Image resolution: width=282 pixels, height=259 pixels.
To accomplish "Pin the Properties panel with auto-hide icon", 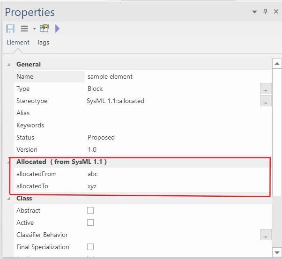I will 265,11.
